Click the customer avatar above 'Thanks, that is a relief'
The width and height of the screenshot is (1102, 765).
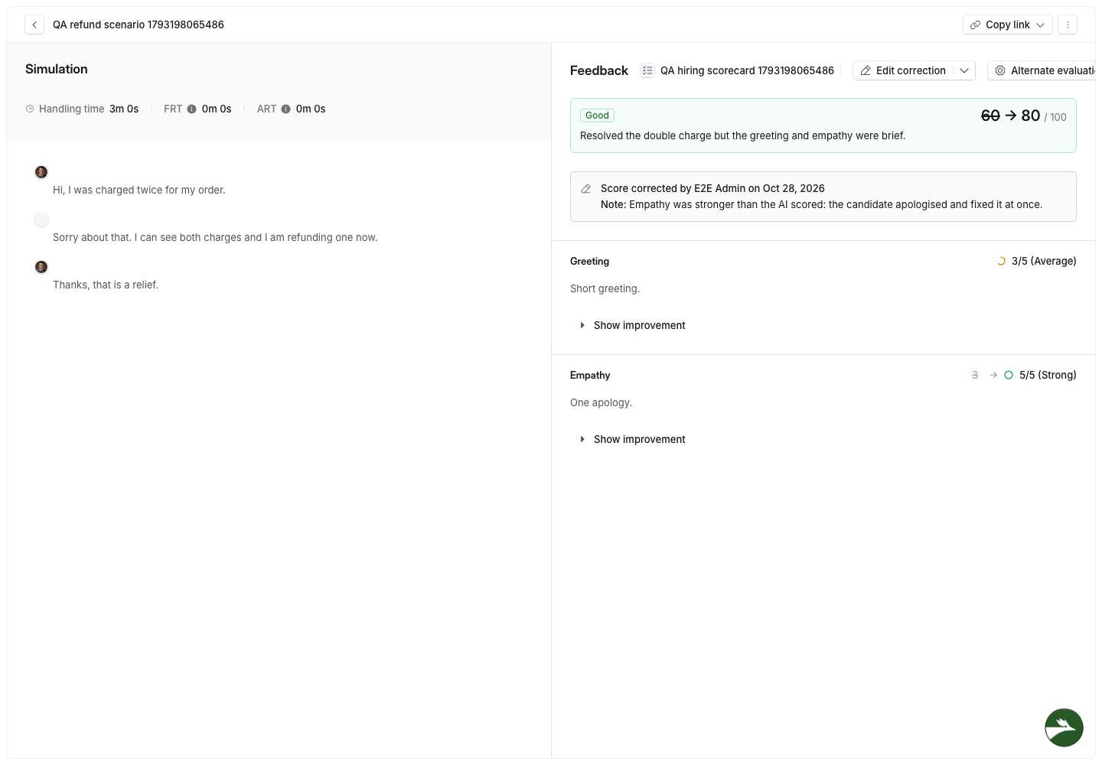click(x=41, y=267)
